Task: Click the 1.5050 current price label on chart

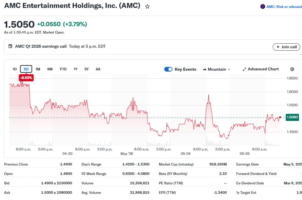Action: pos(292,117)
